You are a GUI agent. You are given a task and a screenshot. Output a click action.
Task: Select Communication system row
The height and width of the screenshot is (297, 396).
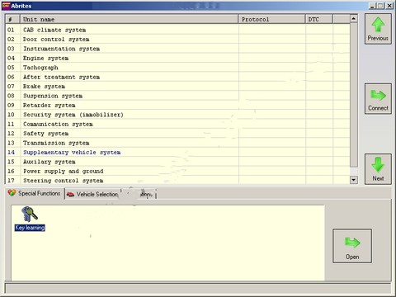pos(177,124)
